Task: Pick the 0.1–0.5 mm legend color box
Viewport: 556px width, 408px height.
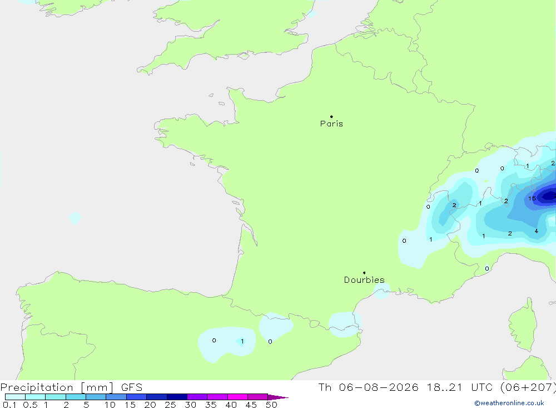Action: click(15, 397)
